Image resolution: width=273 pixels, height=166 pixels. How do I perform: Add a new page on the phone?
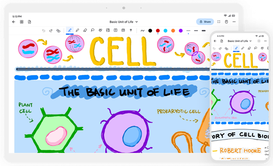point(222,41)
